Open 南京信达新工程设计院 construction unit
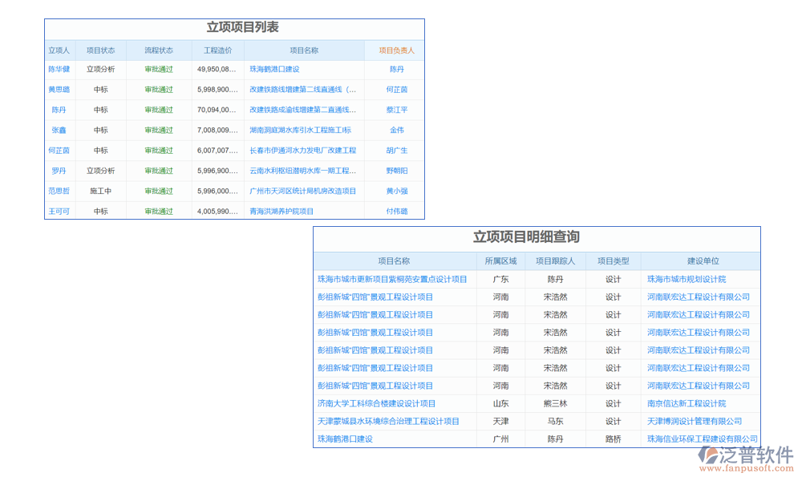802x481 pixels. coord(686,404)
